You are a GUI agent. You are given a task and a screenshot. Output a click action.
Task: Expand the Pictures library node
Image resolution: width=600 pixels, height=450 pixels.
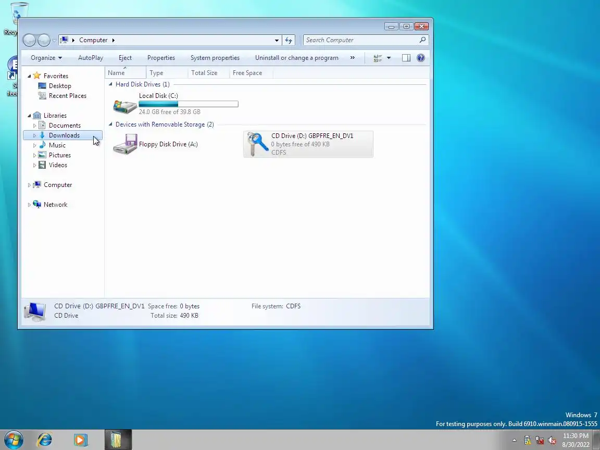point(34,155)
